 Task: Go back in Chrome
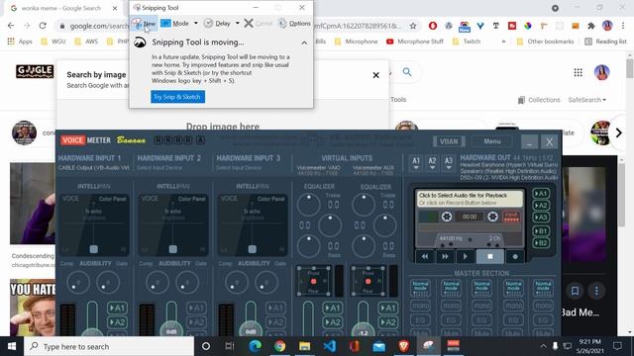(11, 26)
